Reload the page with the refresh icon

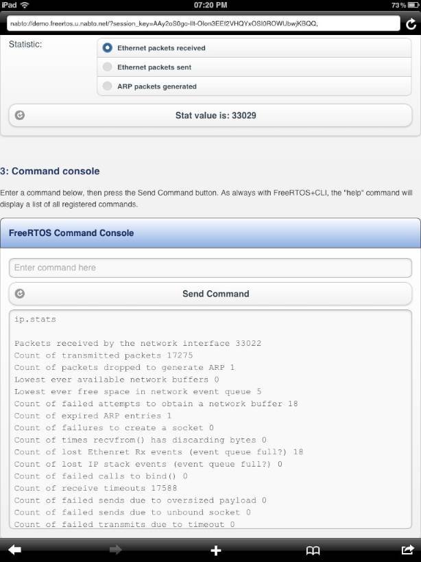click(411, 24)
